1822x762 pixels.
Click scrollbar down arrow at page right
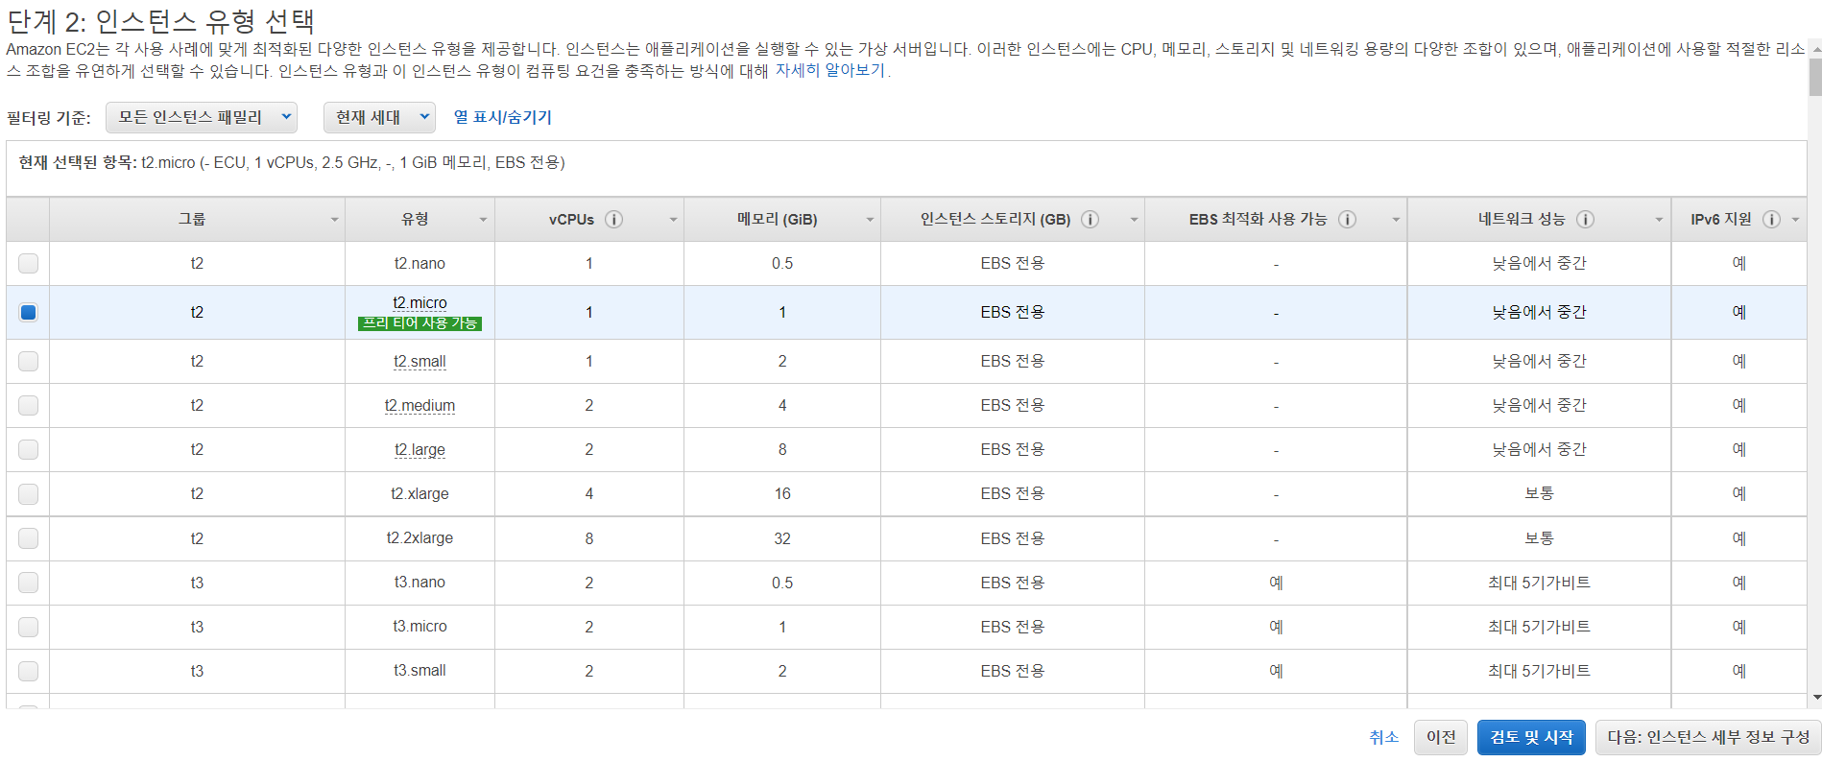(1815, 697)
